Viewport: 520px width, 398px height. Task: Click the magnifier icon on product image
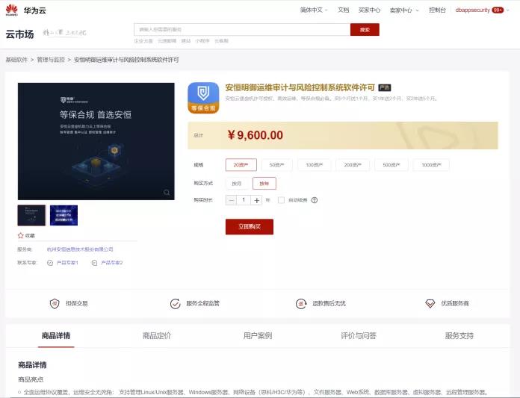166,193
